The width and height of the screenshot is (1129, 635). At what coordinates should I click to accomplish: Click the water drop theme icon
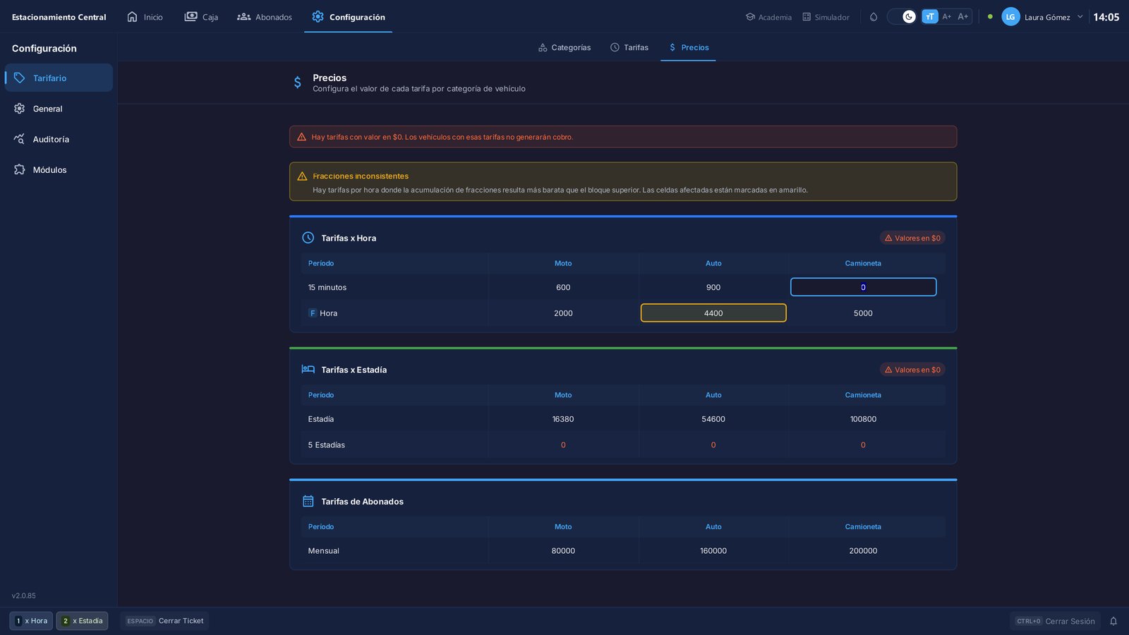coord(874,17)
